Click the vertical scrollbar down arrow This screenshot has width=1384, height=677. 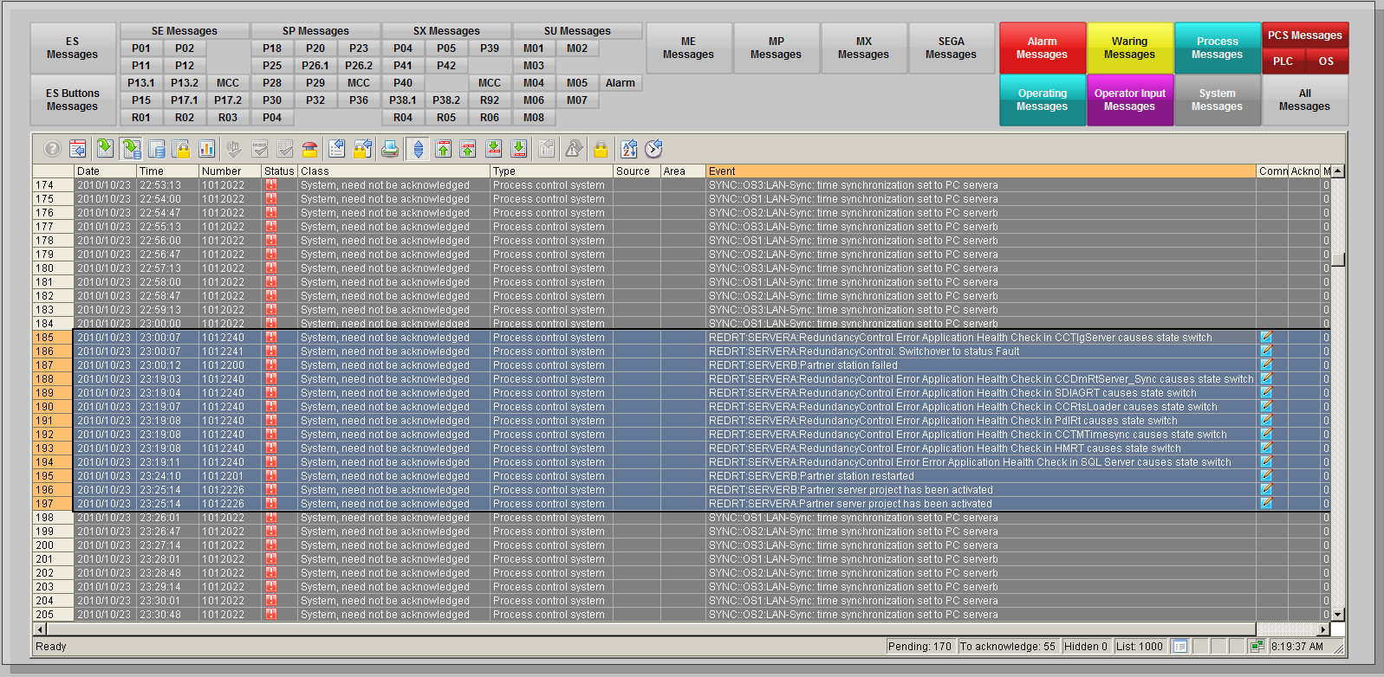coord(1338,615)
